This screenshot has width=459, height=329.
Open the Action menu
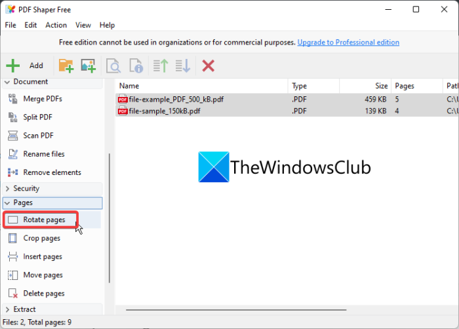tap(56, 25)
